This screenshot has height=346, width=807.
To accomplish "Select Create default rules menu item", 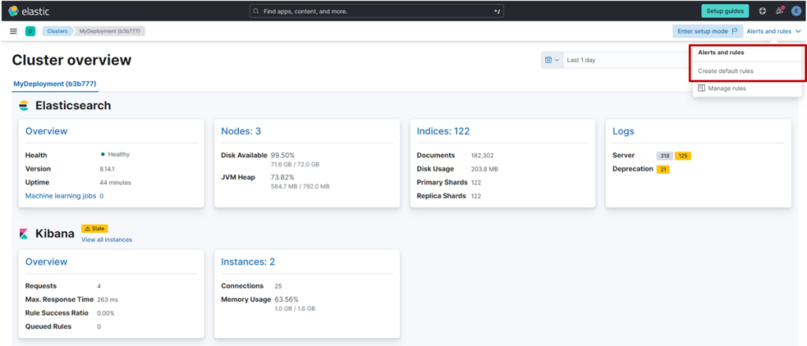I will click(x=726, y=72).
